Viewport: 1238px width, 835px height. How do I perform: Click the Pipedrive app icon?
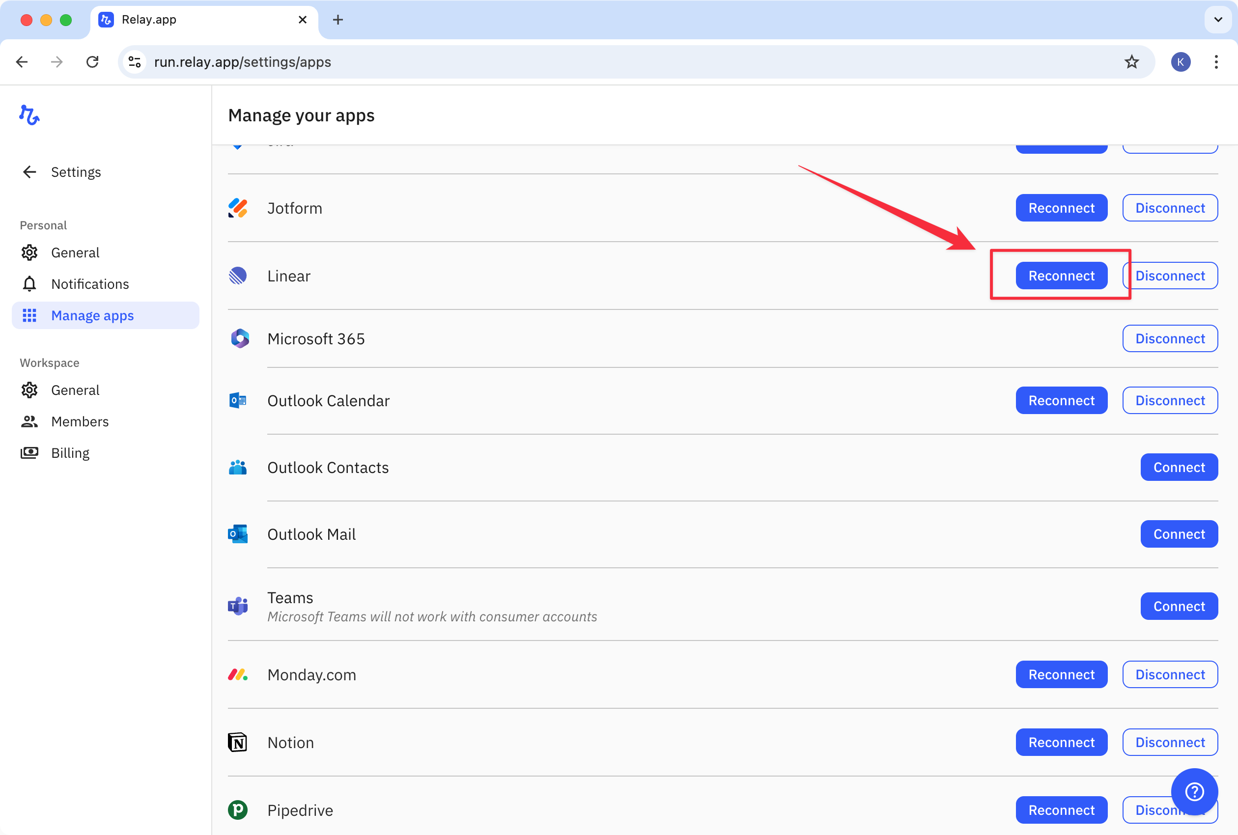238,809
